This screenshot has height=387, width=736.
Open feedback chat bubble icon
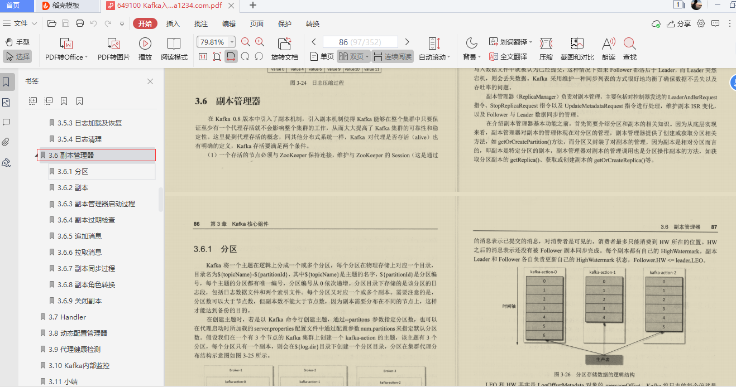click(715, 23)
